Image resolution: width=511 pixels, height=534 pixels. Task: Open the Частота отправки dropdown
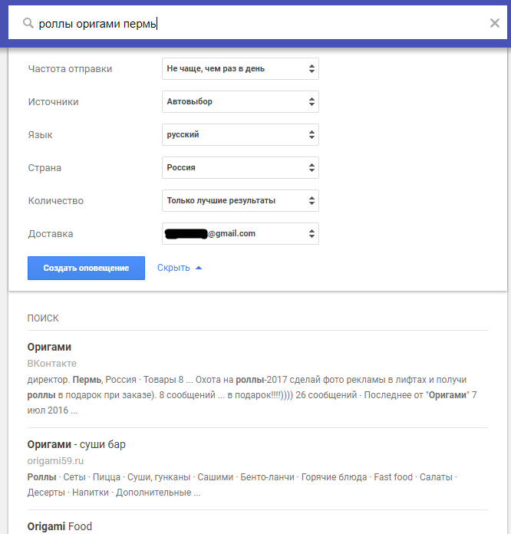240,69
